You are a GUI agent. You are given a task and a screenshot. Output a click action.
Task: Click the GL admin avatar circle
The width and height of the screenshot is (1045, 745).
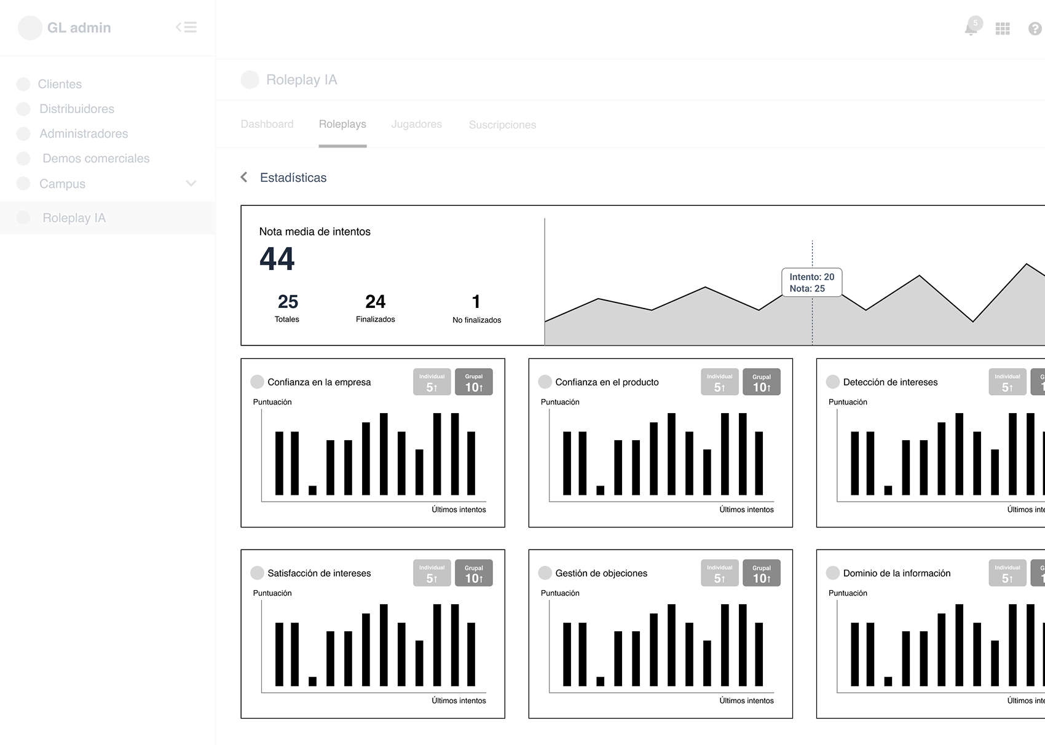(30, 28)
